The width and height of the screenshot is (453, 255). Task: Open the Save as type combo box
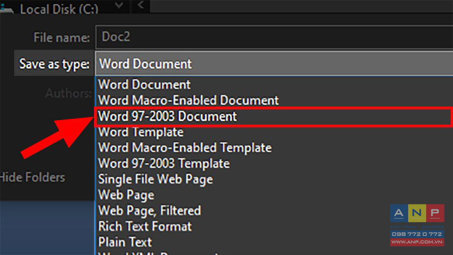tap(274, 63)
